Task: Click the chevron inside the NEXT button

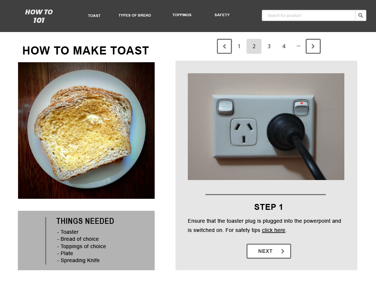Action: click(x=283, y=251)
